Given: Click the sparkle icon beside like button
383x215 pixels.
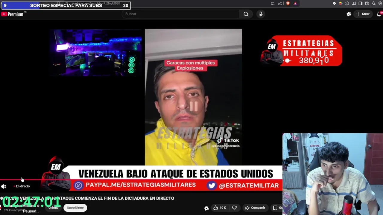Looking at the screenshot, I should coord(206,208).
